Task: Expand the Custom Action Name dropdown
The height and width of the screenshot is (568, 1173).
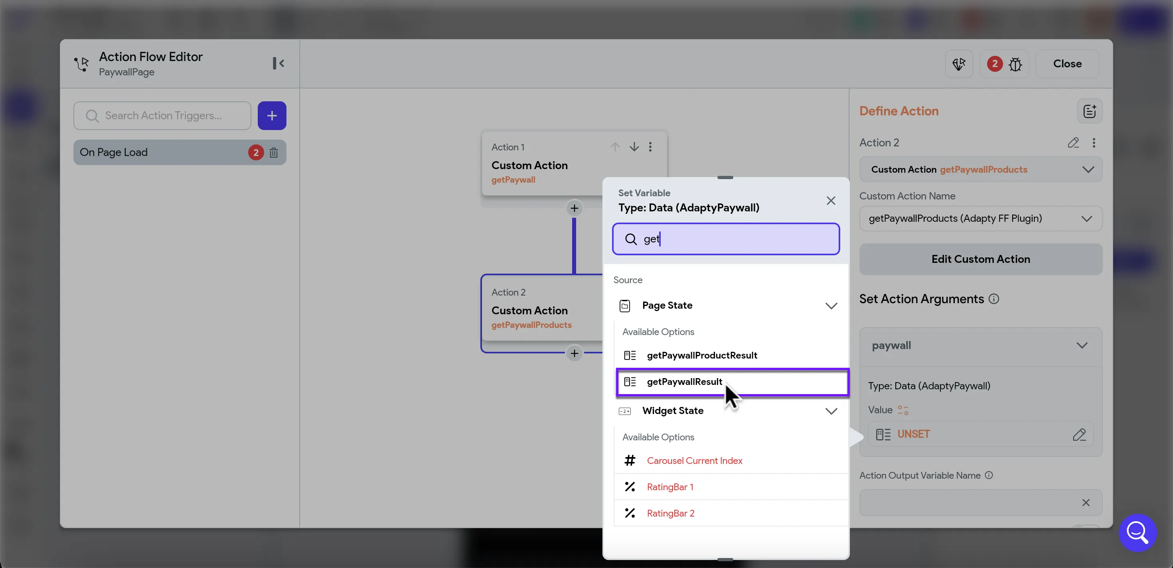Action: pyautogui.click(x=1086, y=219)
